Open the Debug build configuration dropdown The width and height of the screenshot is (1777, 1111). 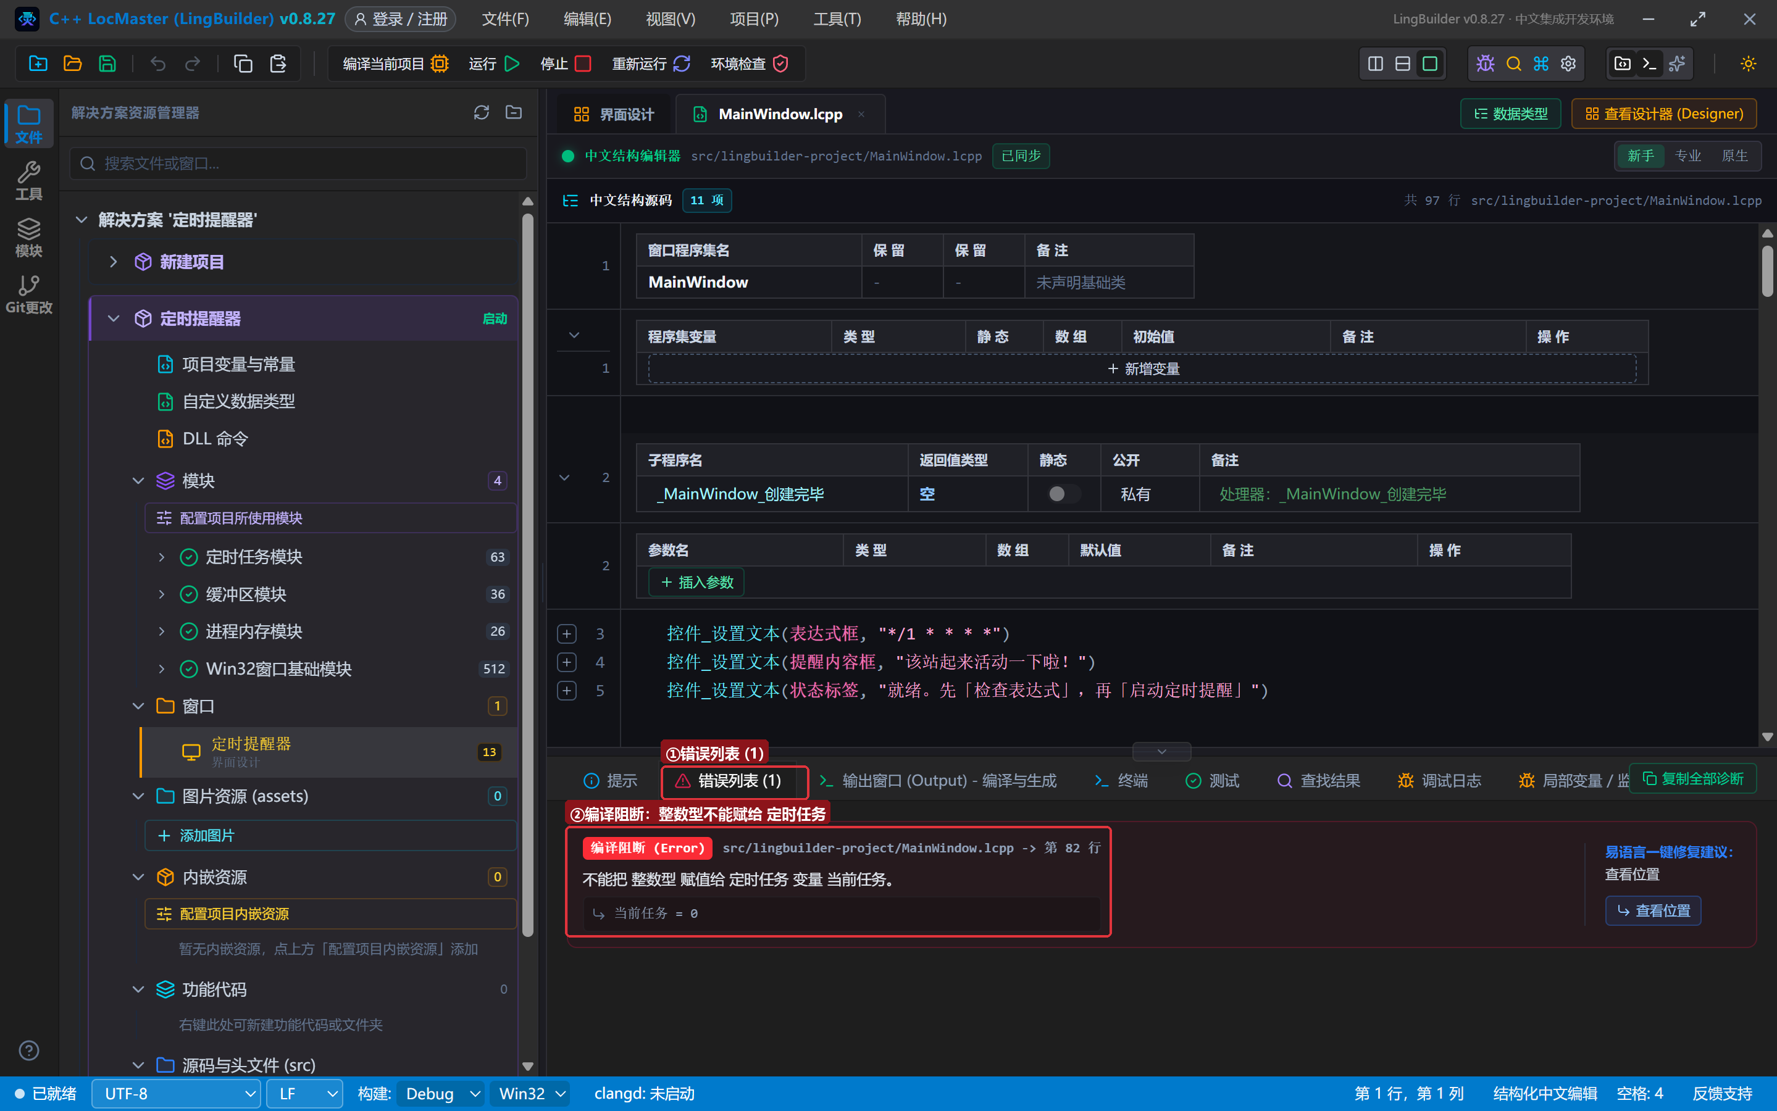[x=441, y=1093]
